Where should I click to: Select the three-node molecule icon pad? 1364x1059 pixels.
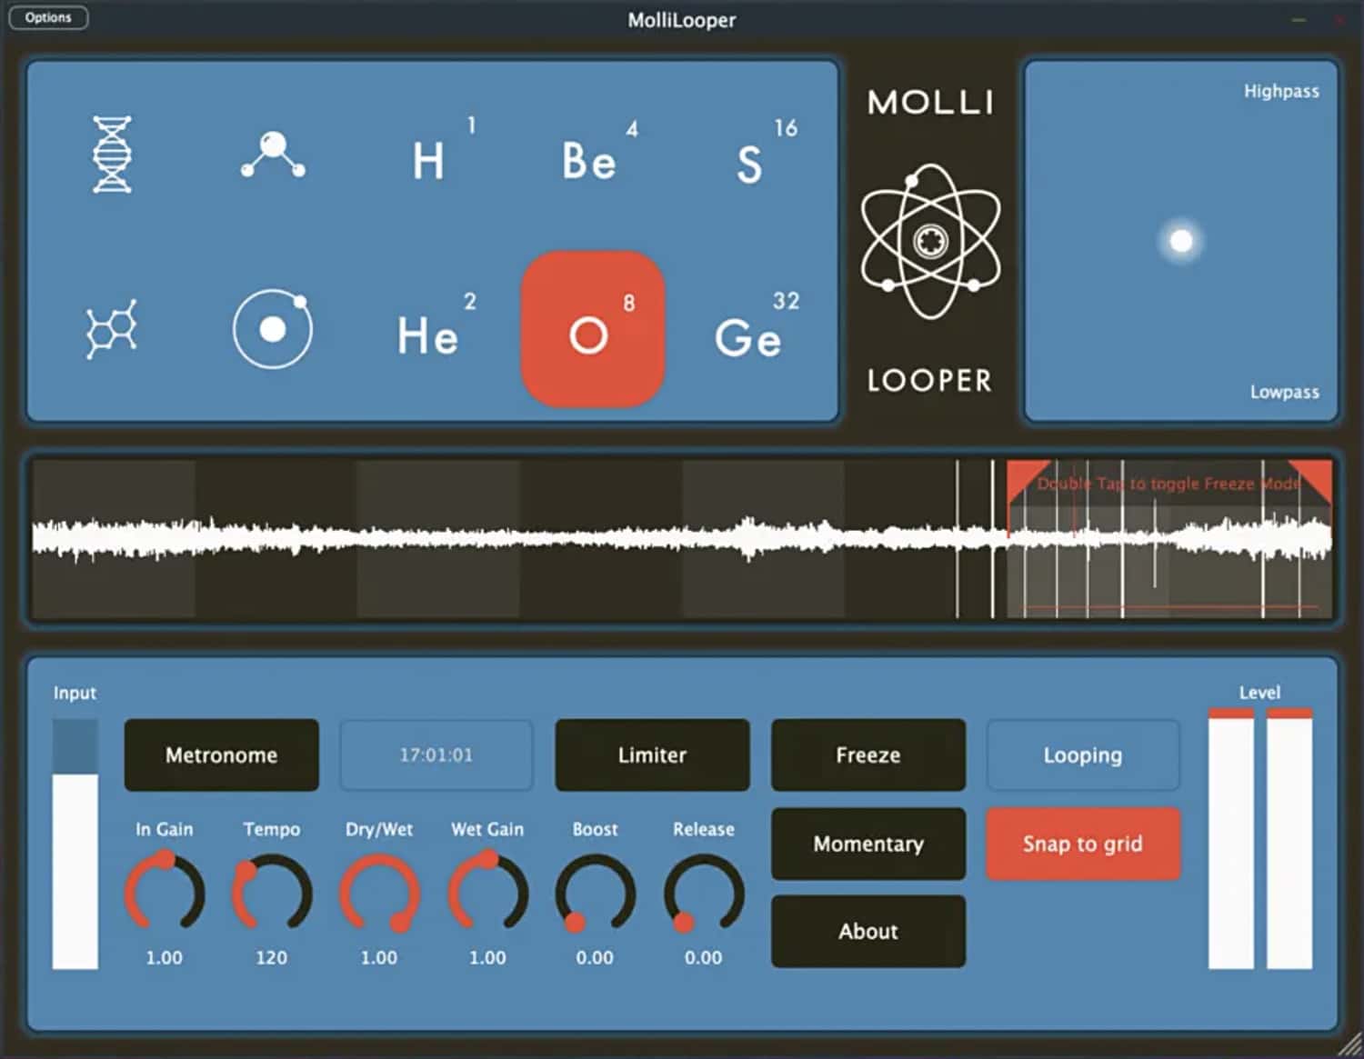pyautogui.click(x=273, y=155)
